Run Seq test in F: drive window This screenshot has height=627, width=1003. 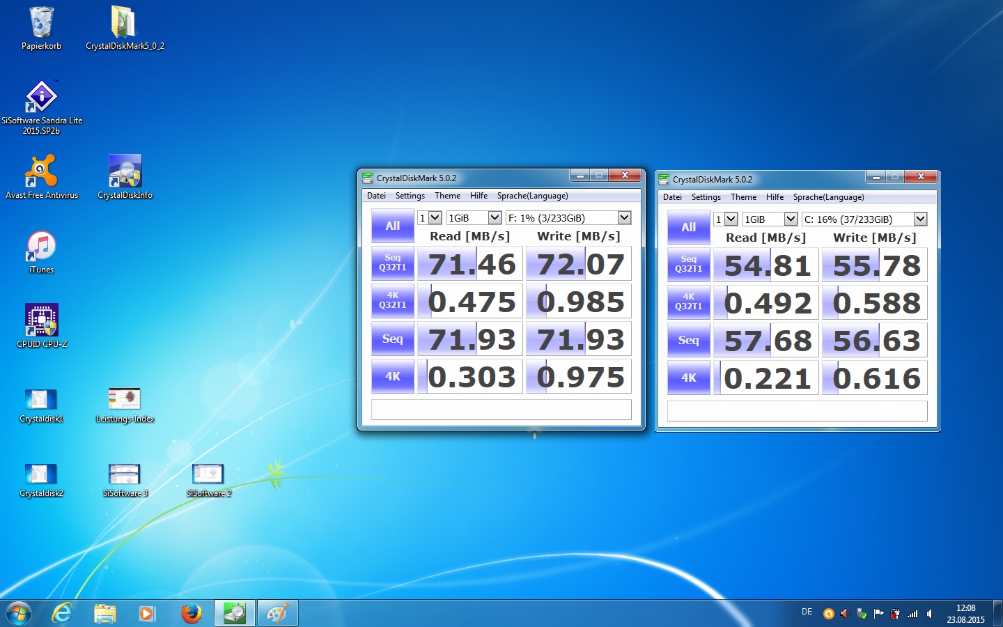[x=393, y=339]
